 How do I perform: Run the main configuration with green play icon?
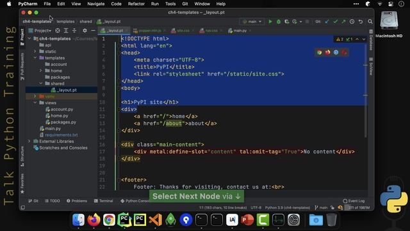pyautogui.click(x=270, y=21)
